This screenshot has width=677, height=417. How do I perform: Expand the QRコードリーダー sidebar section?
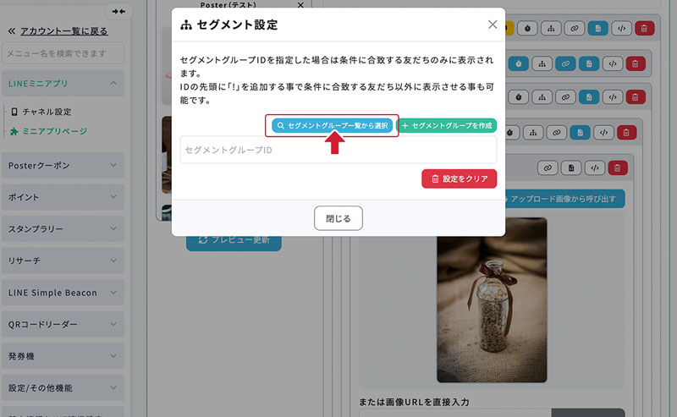pos(113,324)
